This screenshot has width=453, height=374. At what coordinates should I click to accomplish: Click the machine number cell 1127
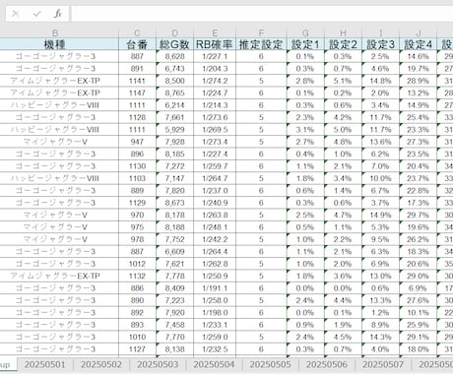(x=137, y=349)
